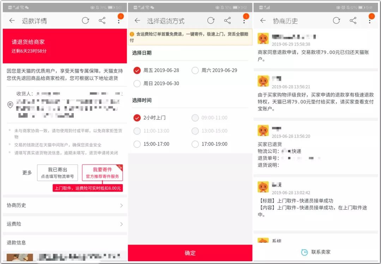Tap the refresh icon beside 退款详情 title

click(x=86, y=21)
